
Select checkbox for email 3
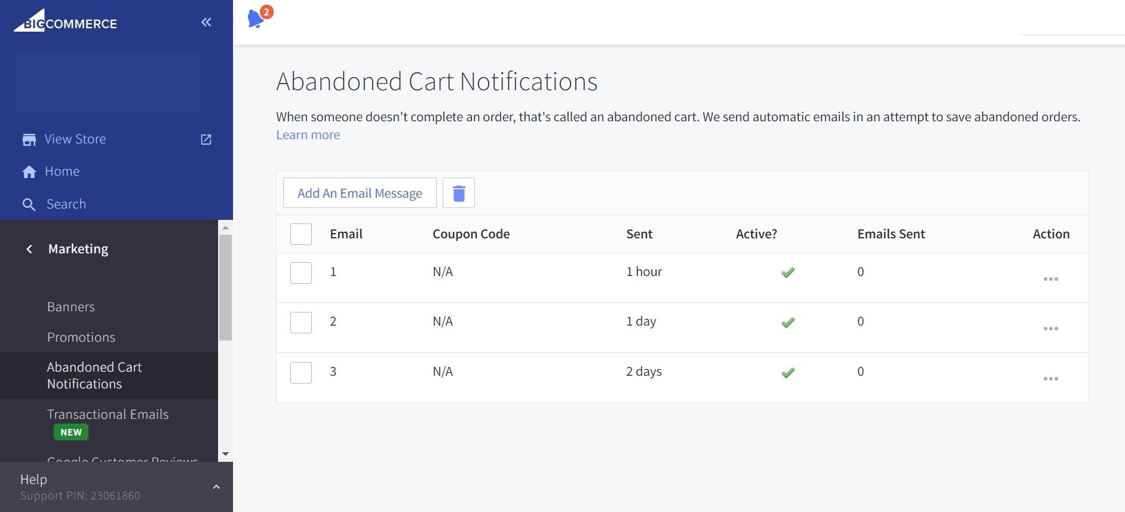(x=301, y=373)
